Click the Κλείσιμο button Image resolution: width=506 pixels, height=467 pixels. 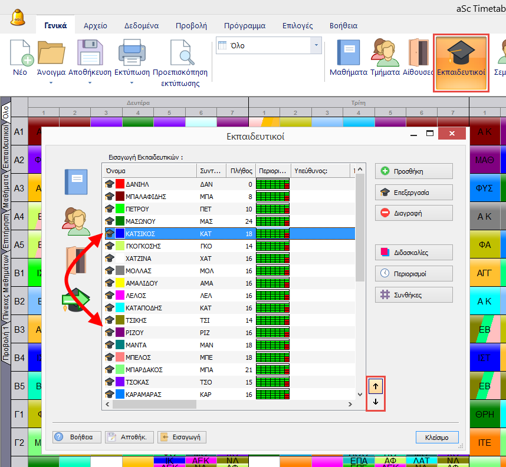(436, 437)
